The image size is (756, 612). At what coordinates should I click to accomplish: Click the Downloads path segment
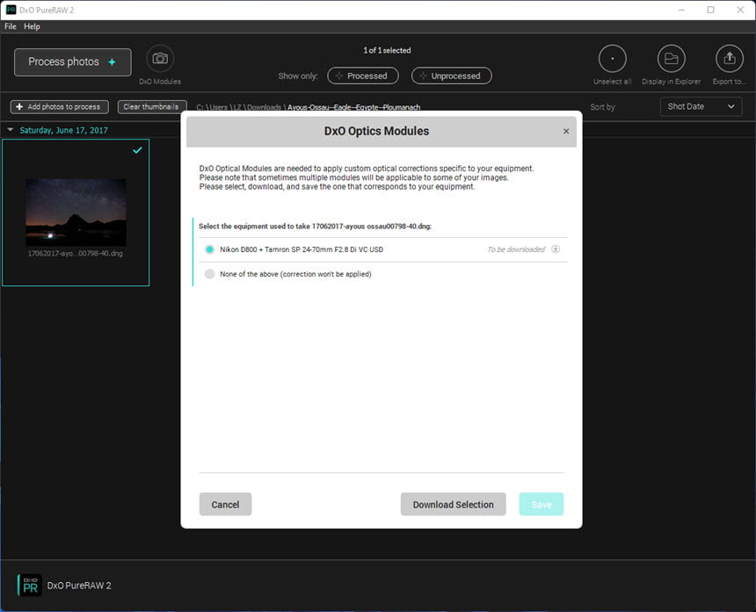(x=264, y=107)
